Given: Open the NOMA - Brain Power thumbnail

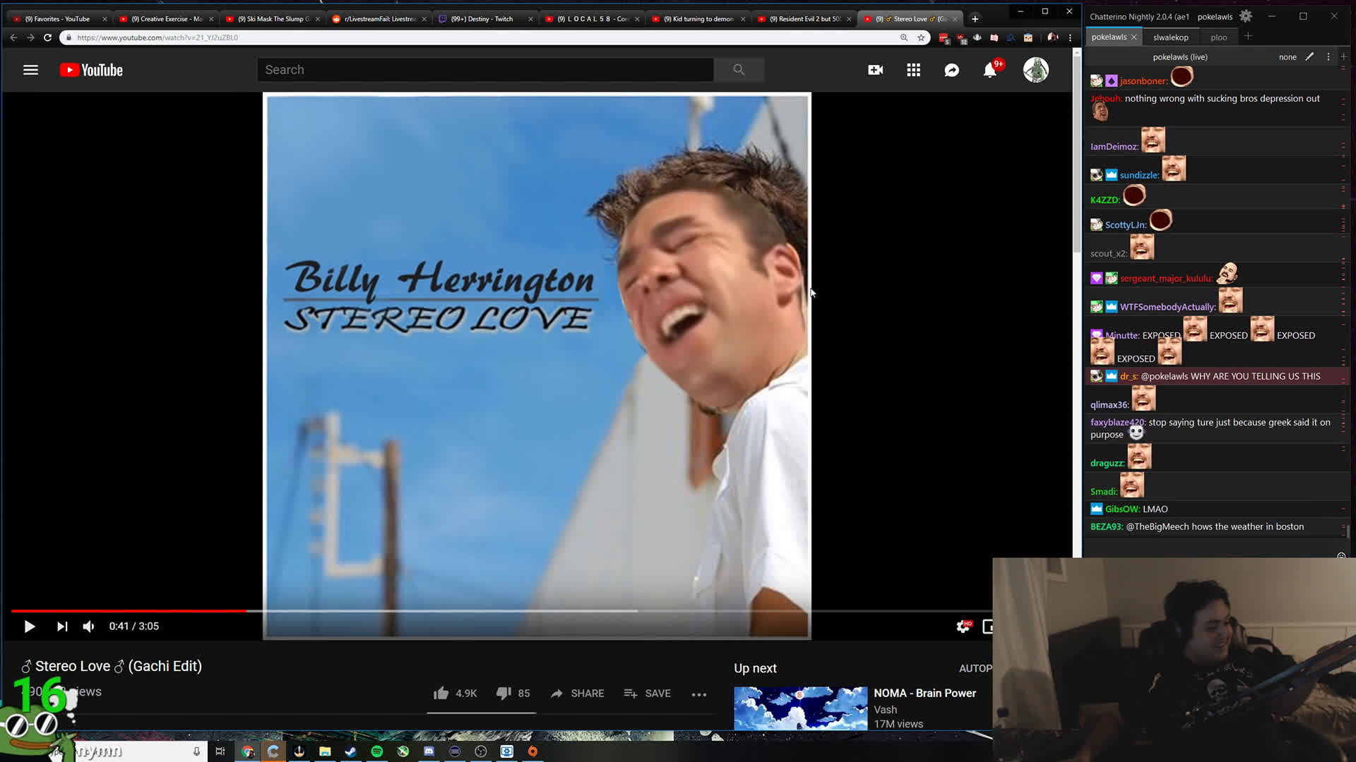Looking at the screenshot, I should 800,708.
